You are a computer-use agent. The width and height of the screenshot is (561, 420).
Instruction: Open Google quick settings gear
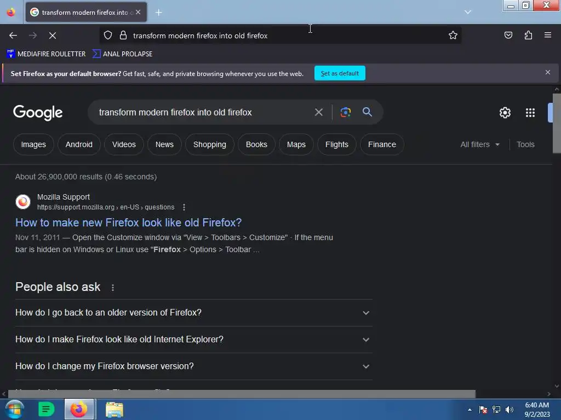505,113
